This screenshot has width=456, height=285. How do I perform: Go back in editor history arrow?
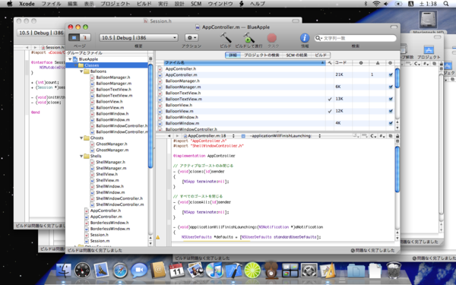pos(169,136)
